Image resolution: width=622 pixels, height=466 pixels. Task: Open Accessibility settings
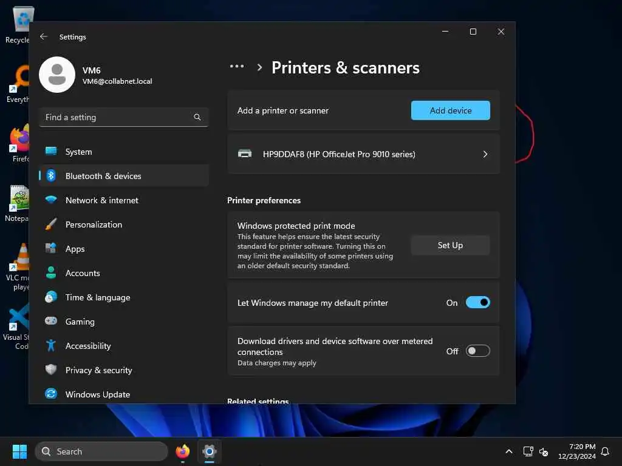coord(124,345)
